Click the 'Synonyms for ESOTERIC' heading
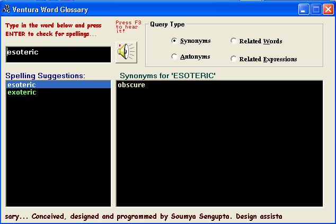This screenshot has height=224, width=336. click(x=167, y=76)
